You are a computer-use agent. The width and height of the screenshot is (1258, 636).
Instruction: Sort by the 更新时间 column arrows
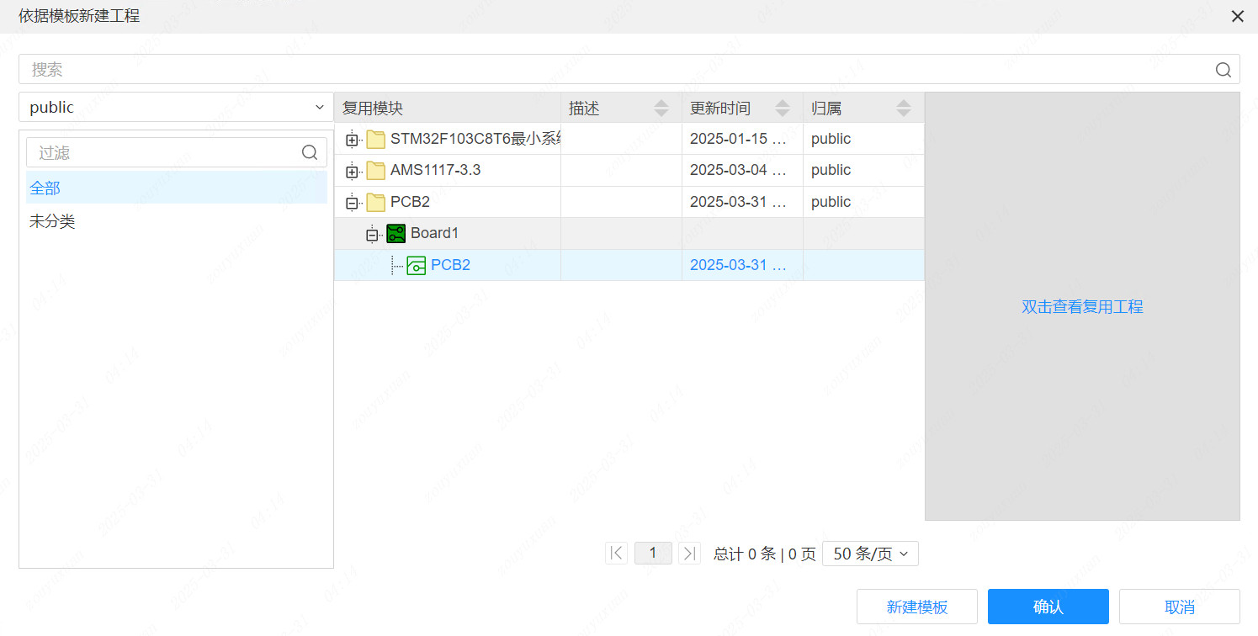click(x=783, y=109)
